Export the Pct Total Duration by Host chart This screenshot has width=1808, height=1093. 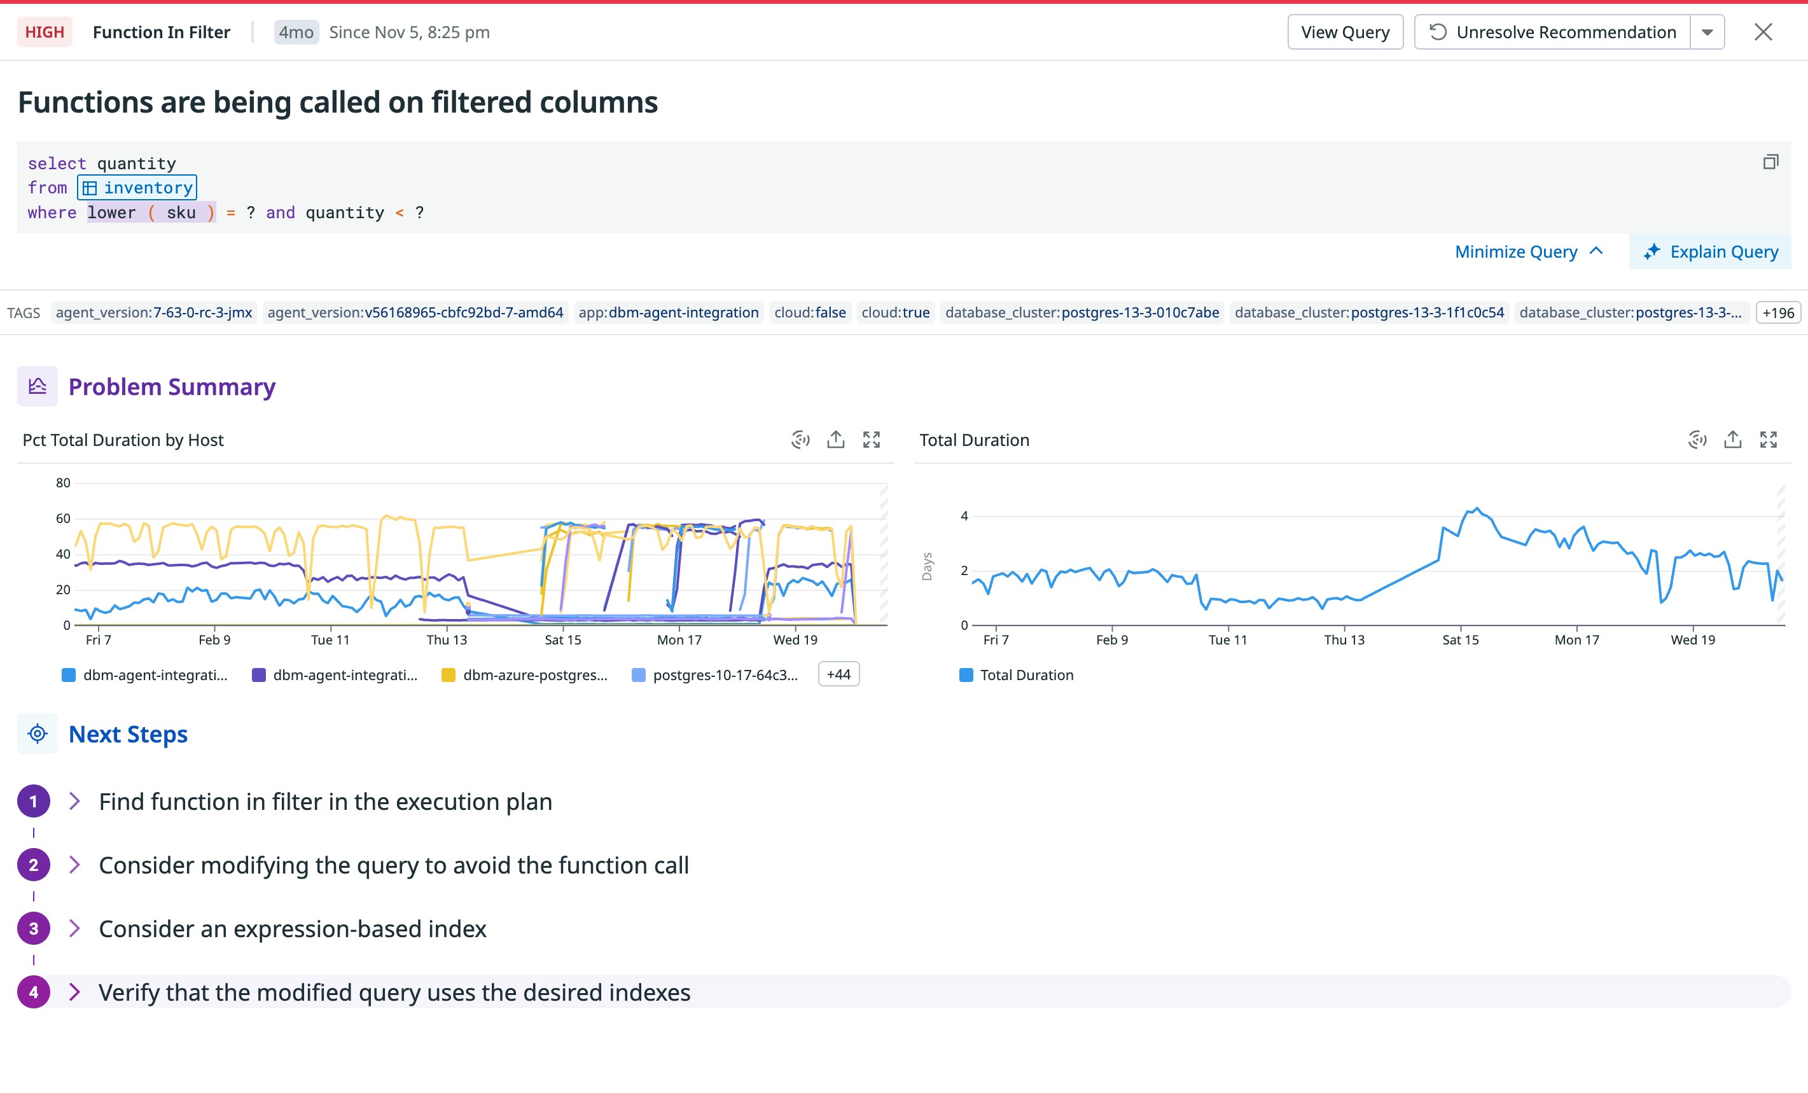coord(835,440)
